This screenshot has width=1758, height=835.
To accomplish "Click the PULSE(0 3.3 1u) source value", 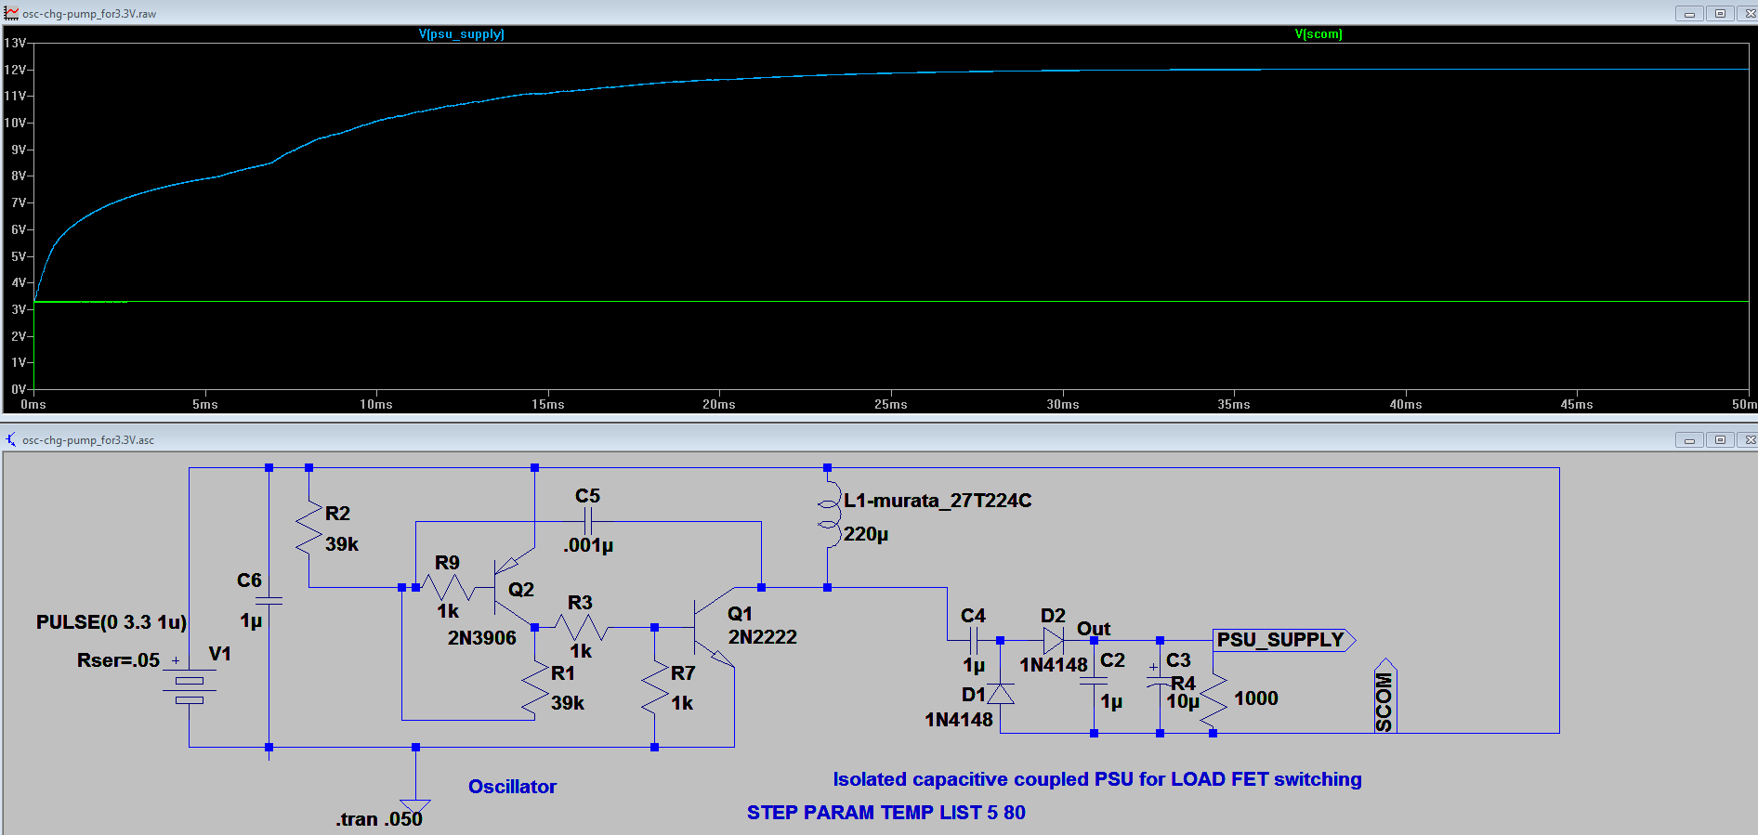I will point(112,622).
